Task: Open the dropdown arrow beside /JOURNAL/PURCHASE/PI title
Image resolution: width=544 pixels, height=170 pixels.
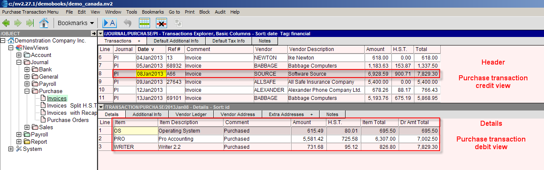Action: pos(100,34)
